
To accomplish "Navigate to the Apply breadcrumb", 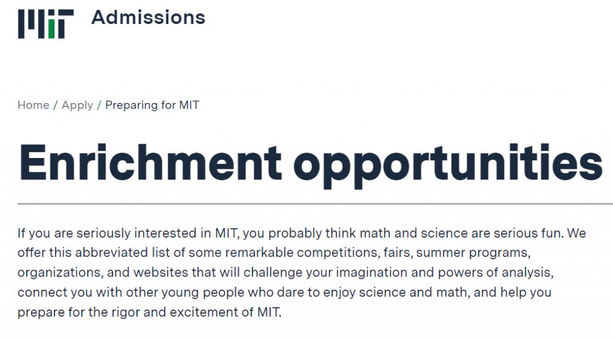I will click(x=77, y=105).
